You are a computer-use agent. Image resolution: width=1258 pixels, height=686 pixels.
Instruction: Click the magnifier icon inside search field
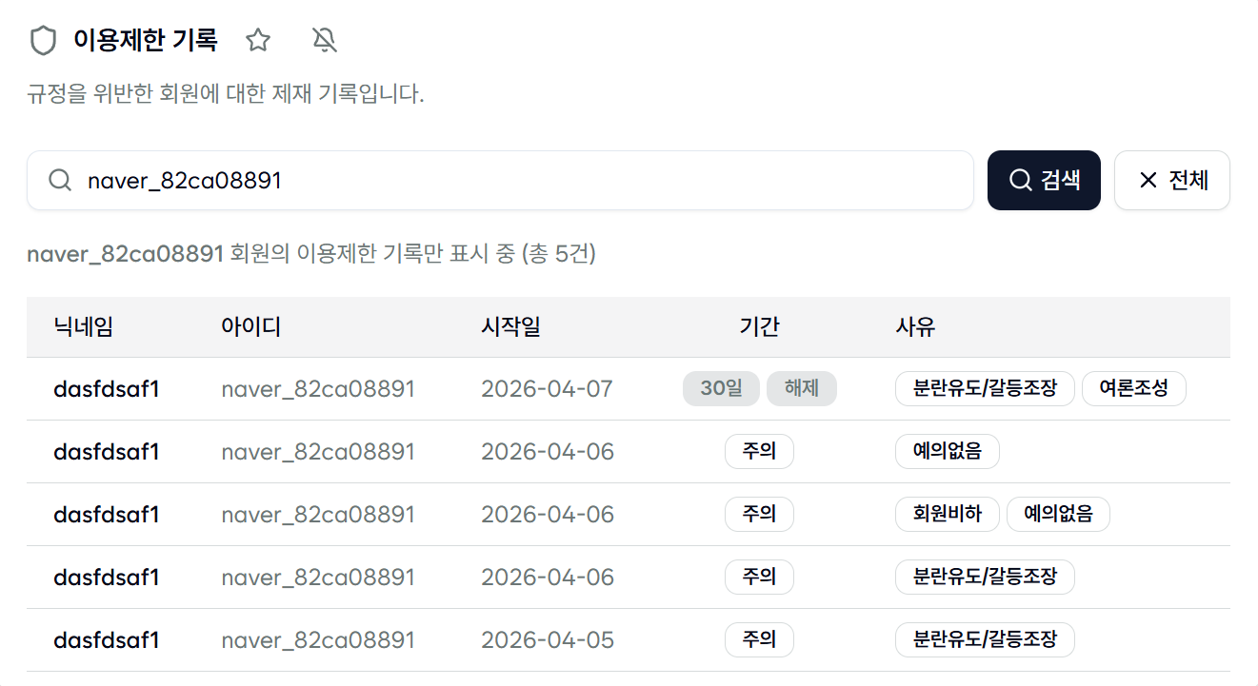(60, 180)
